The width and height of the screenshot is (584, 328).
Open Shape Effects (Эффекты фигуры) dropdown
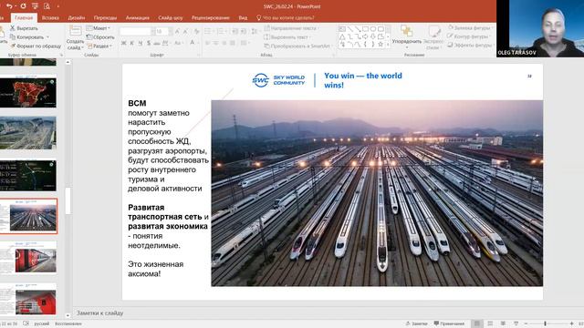[471, 45]
